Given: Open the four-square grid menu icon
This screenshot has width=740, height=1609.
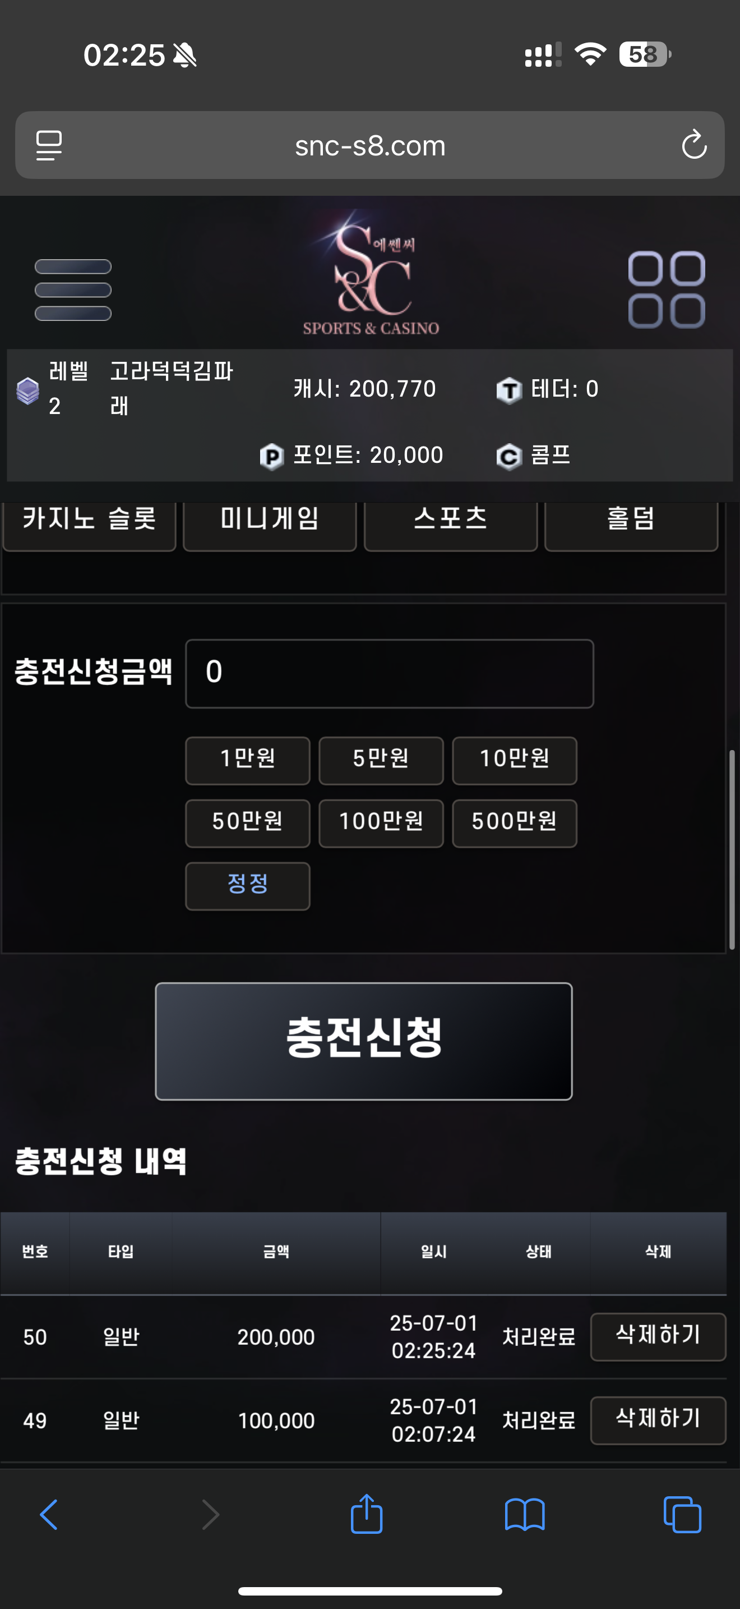Looking at the screenshot, I should tap(667, 290).
